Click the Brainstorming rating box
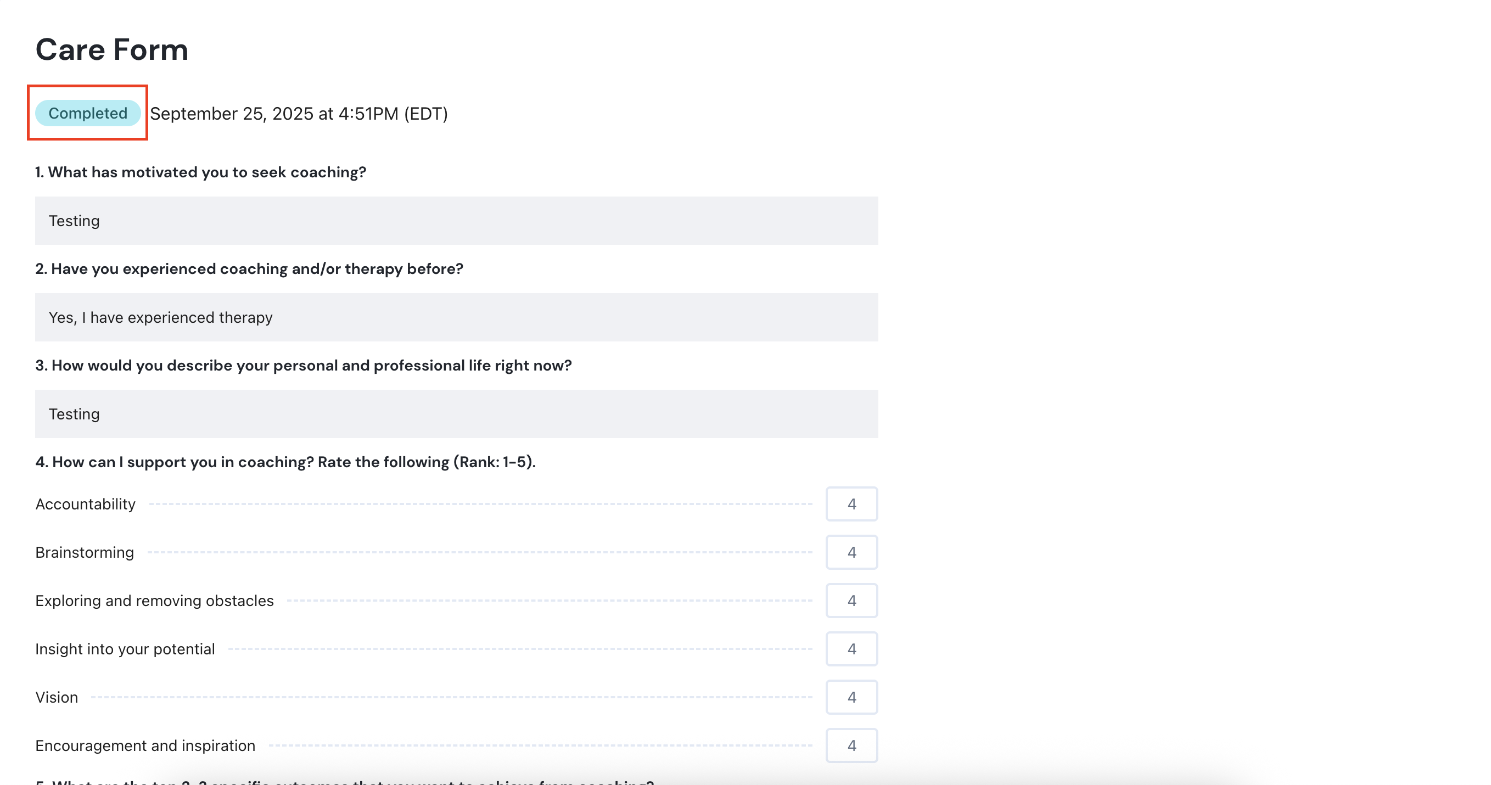This screenshot has width=1491, height=785. pos(851,552)
